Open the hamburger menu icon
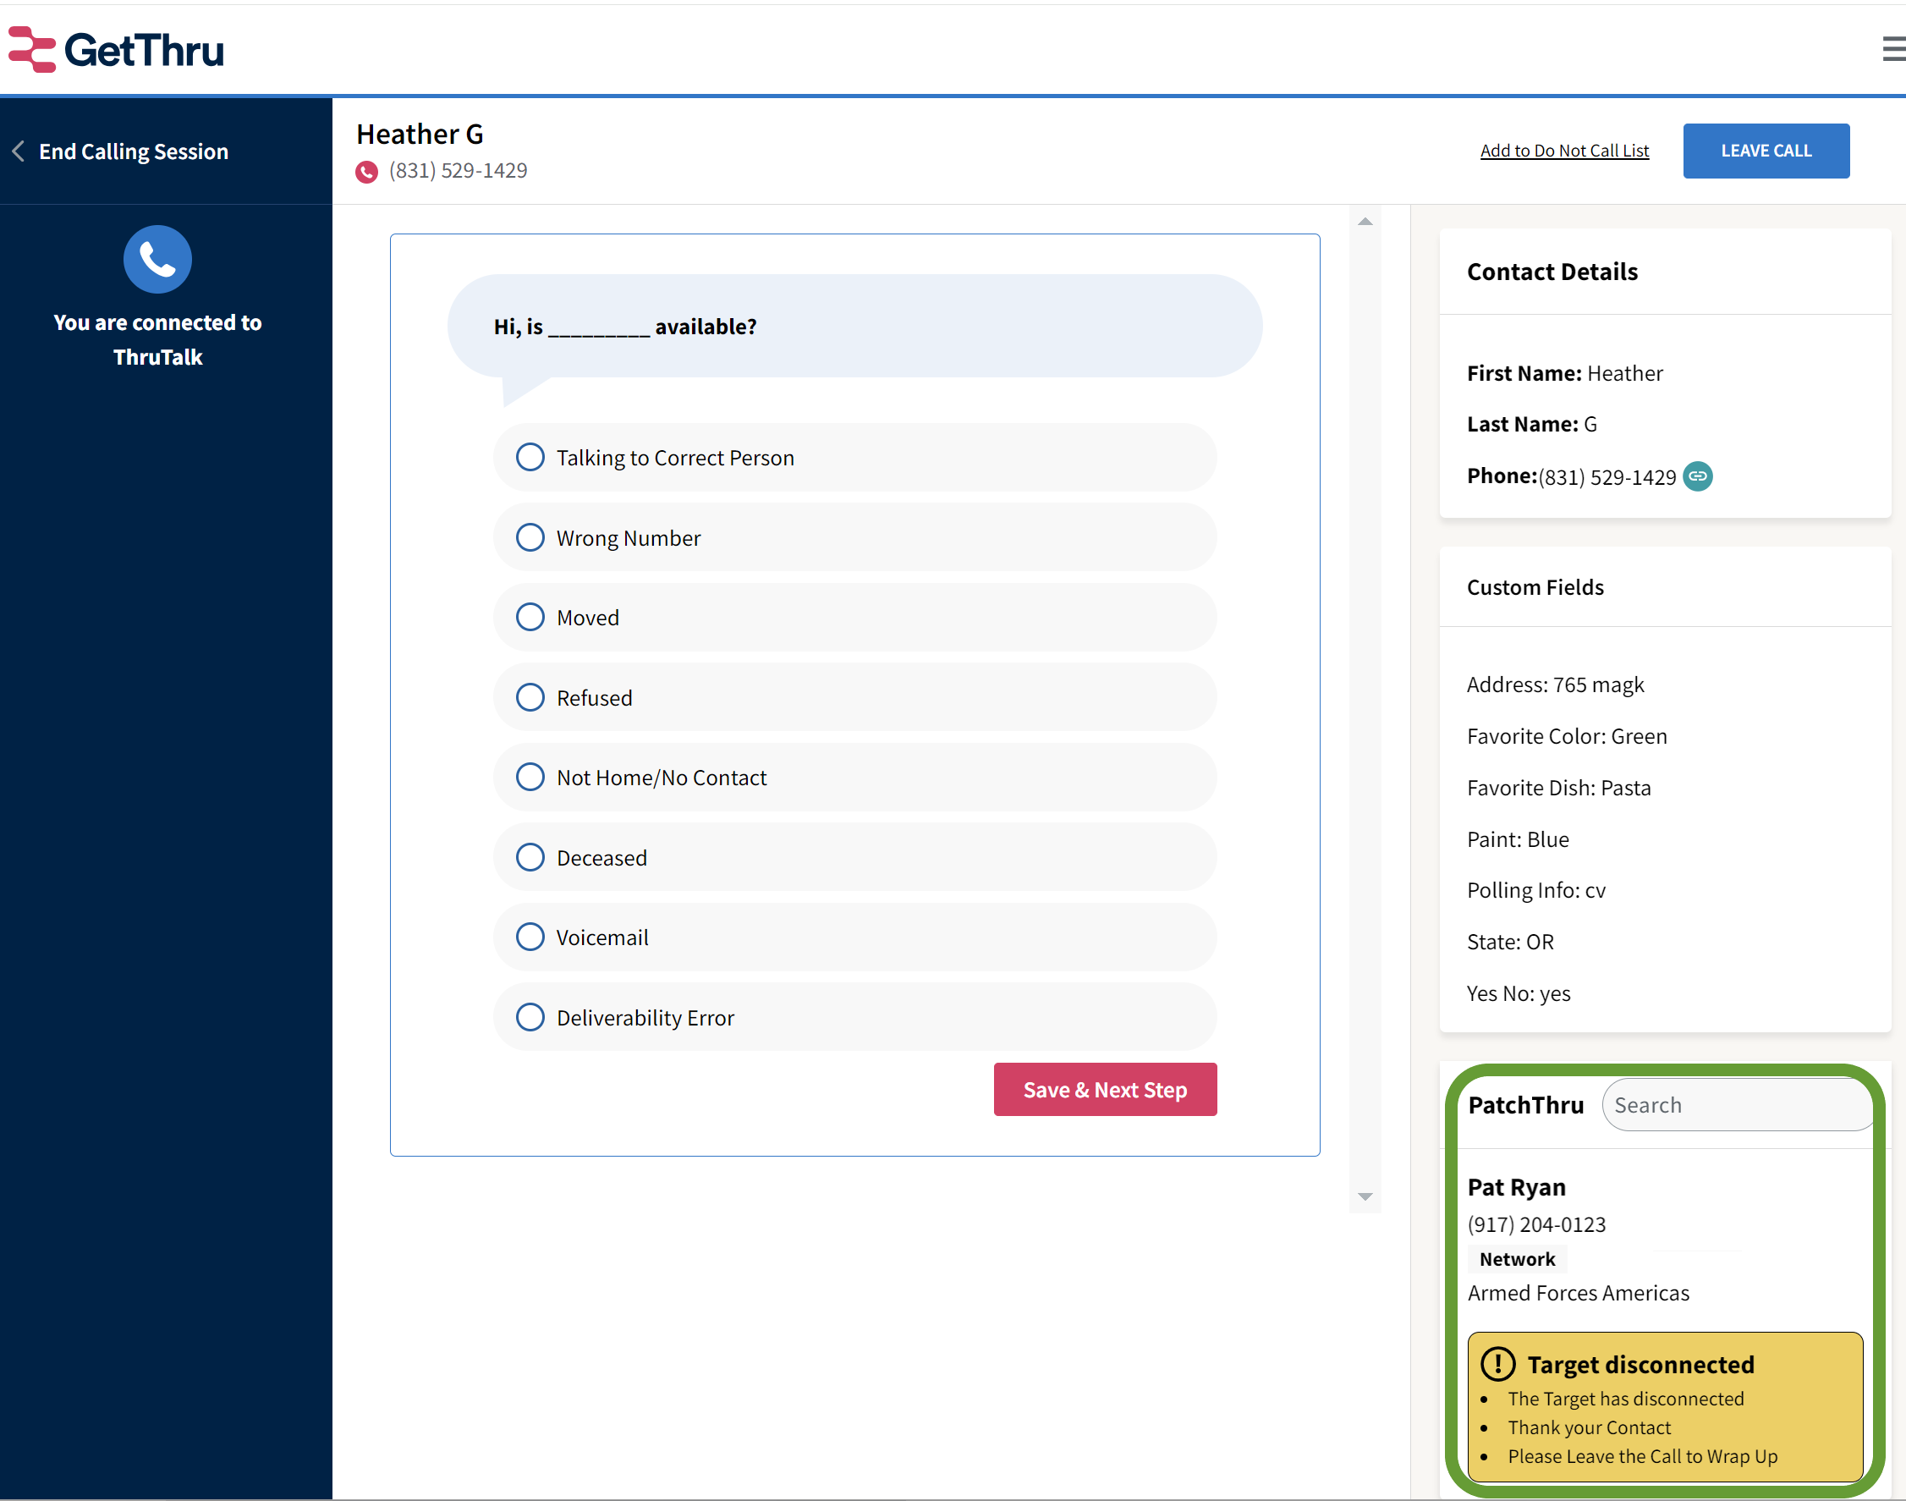The image size is (1906, 1501). pyautogui.click(x=1892, y=49)
